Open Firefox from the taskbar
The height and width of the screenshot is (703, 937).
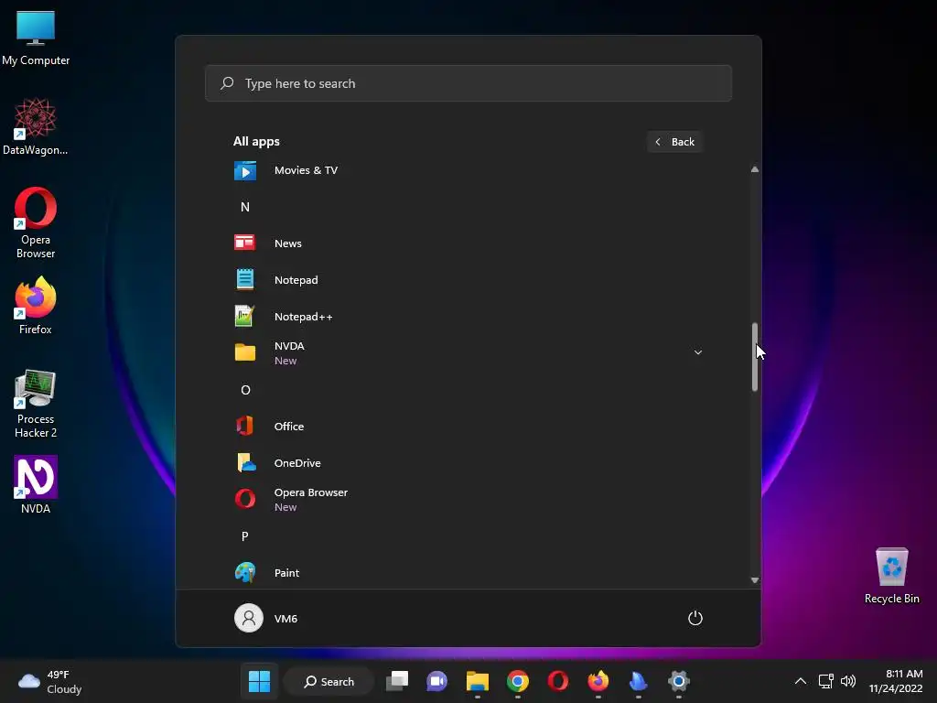pyautogui.click(x=598, y=681)
